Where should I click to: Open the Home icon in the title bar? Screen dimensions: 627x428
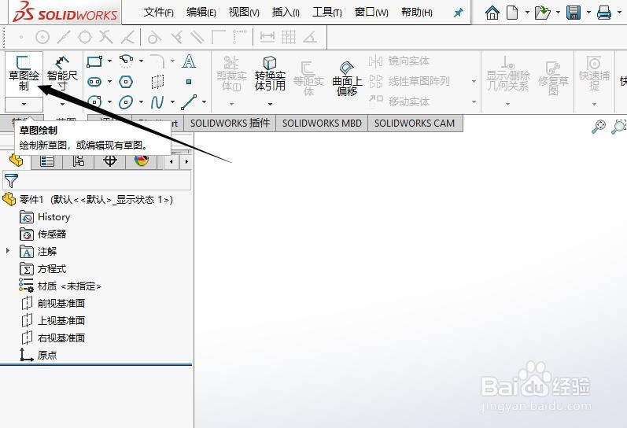[492, 13]
